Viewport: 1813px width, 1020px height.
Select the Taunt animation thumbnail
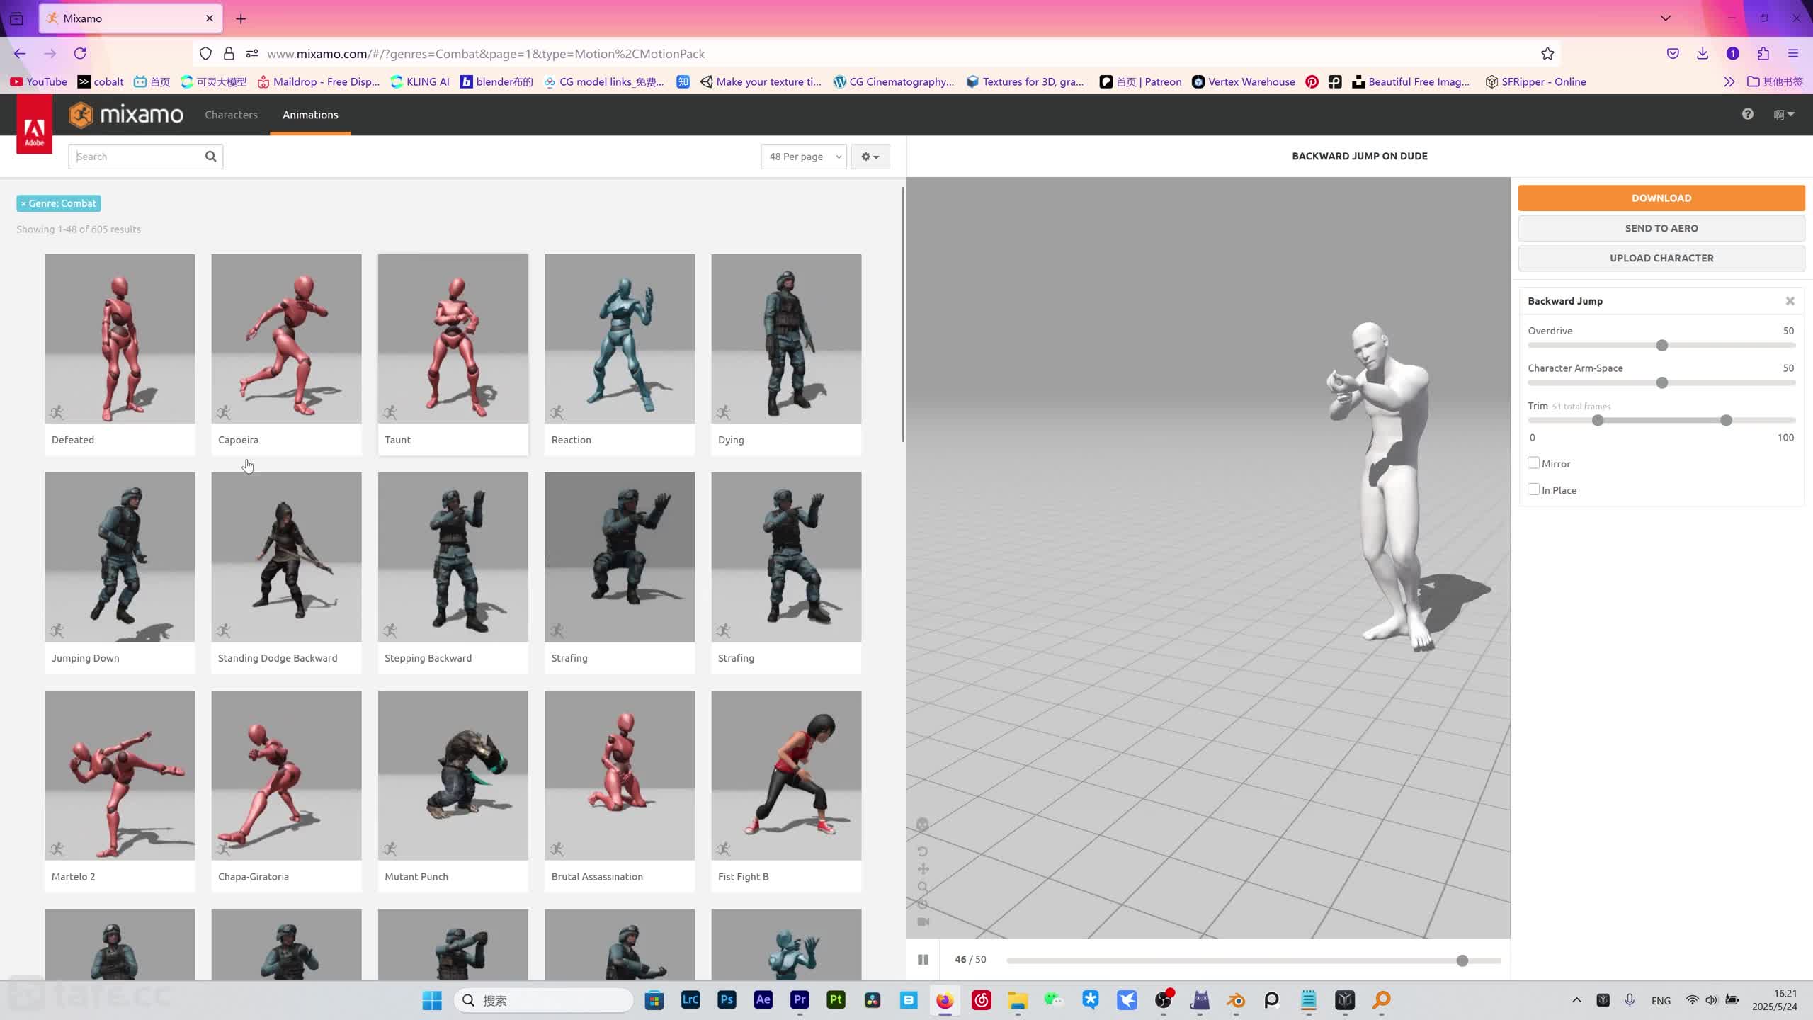[x=453, y=339]
